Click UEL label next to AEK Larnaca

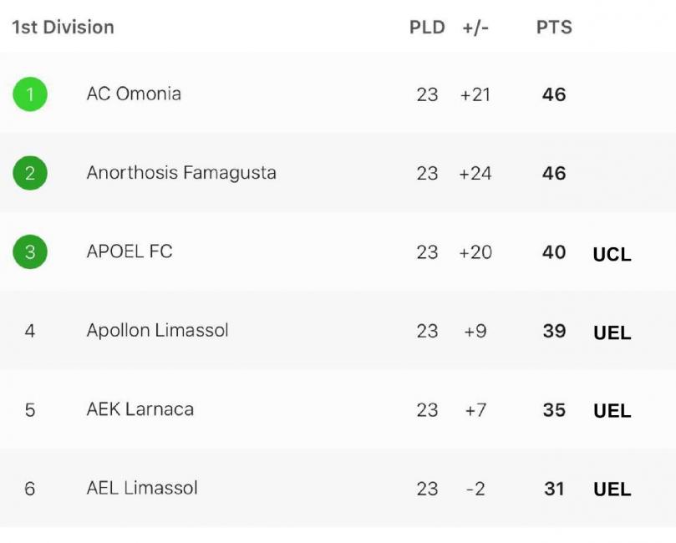[612, 411]
